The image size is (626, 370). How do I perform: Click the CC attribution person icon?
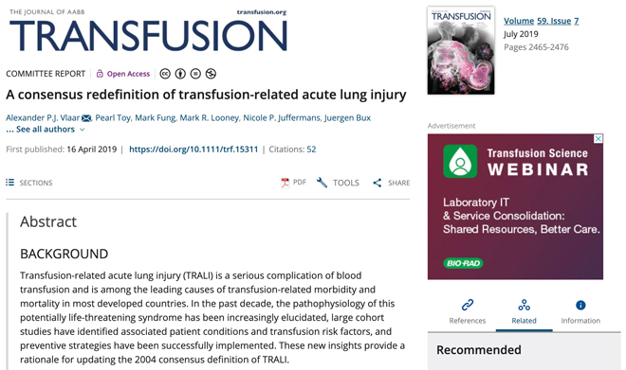coord(180,74)
